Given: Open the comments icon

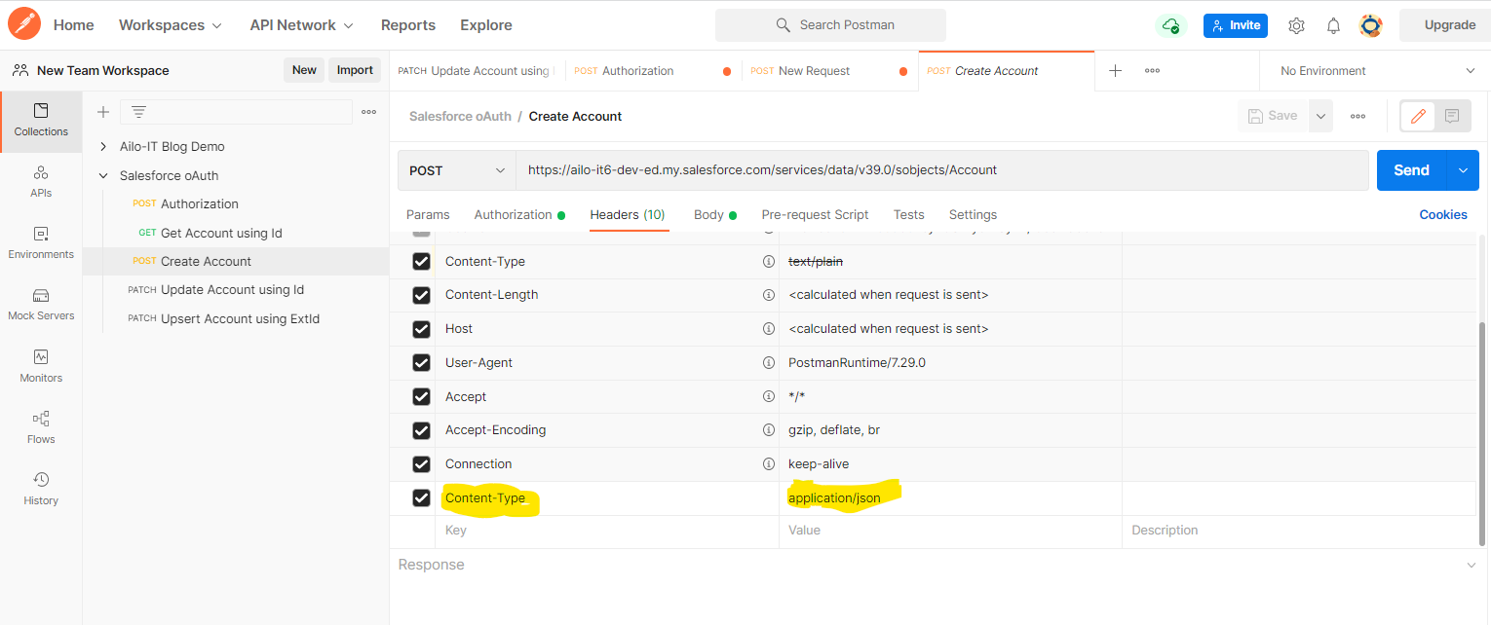Looking at the screenshot, I should coord(1452,116).
